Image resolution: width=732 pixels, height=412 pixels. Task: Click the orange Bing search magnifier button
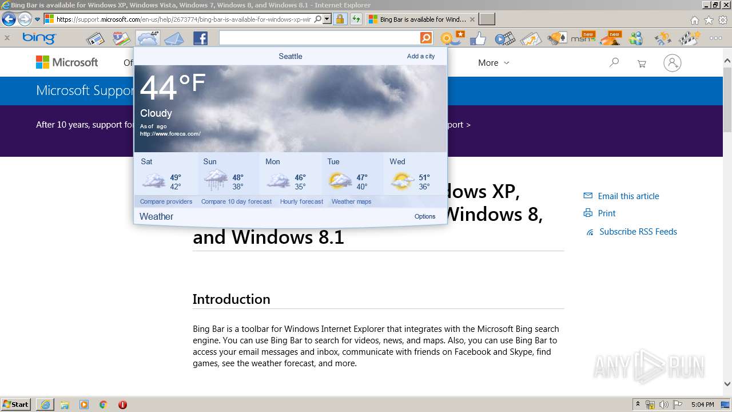426,38
